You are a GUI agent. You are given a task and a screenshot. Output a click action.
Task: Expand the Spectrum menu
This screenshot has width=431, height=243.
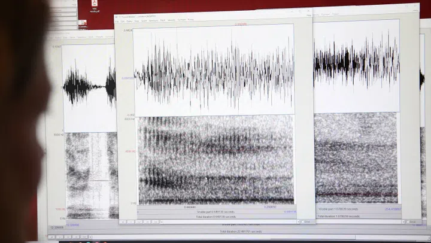click(x=150, y=20)
